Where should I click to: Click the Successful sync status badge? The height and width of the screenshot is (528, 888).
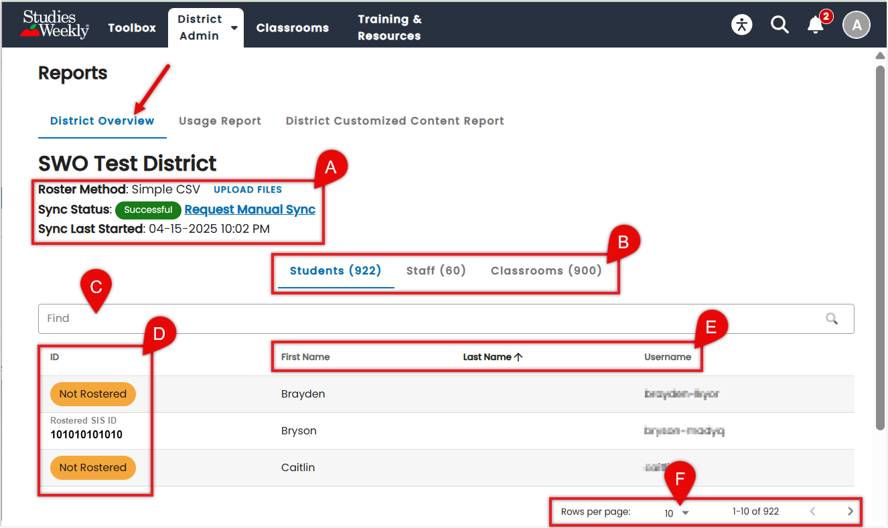[148, 210]
